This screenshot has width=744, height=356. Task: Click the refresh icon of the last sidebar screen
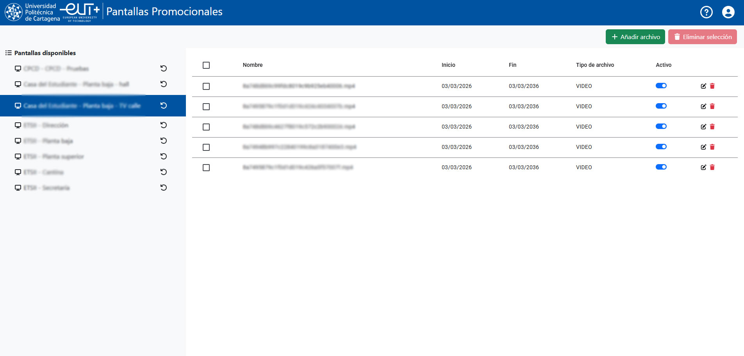tap(164, 188)
